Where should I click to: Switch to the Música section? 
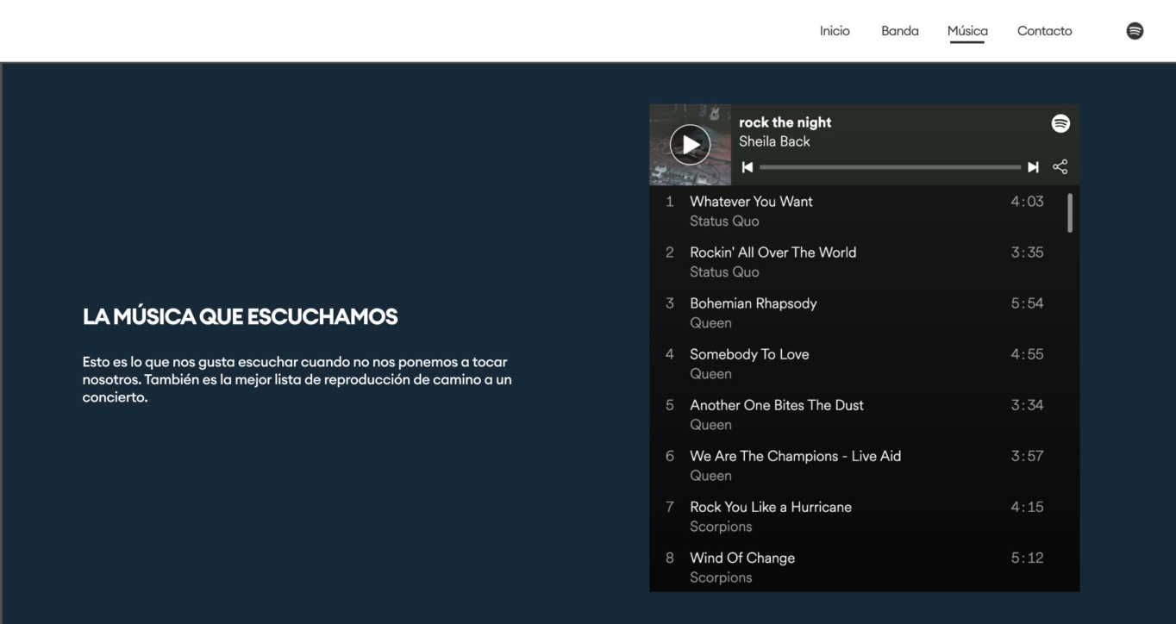966,30
